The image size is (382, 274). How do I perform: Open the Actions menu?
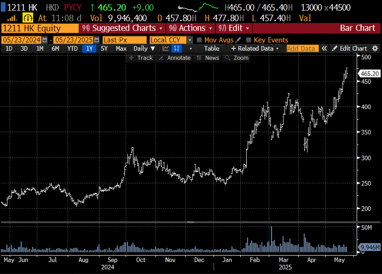coord(191,28)
